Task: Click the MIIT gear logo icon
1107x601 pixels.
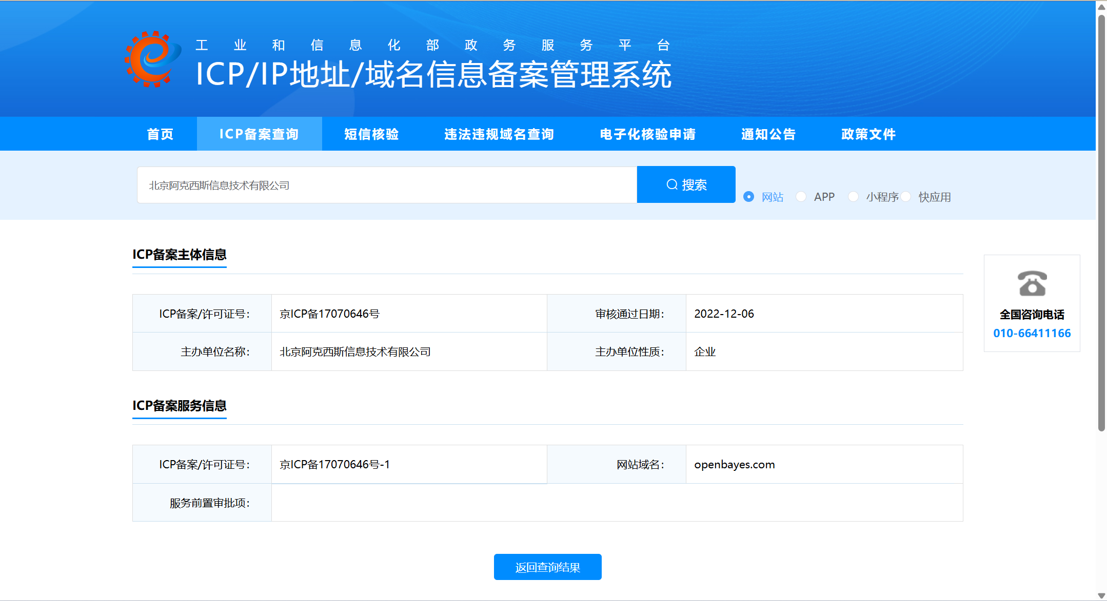Action: tap(153, 59)
